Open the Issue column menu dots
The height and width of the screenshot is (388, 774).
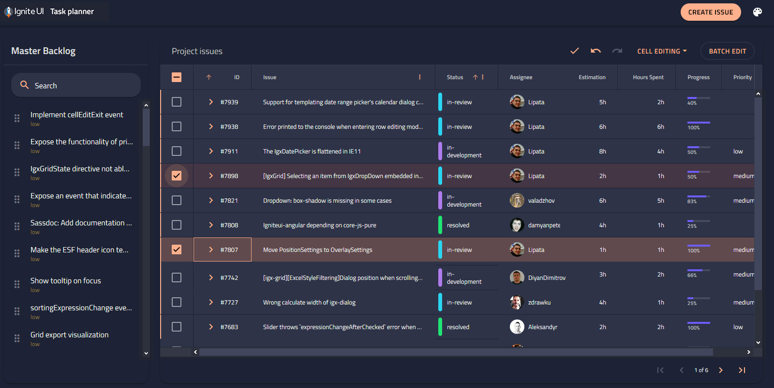[x=420, y=77]
